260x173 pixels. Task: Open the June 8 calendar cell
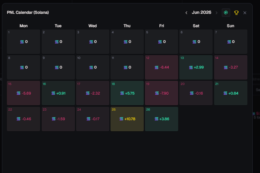coord(24,67)
